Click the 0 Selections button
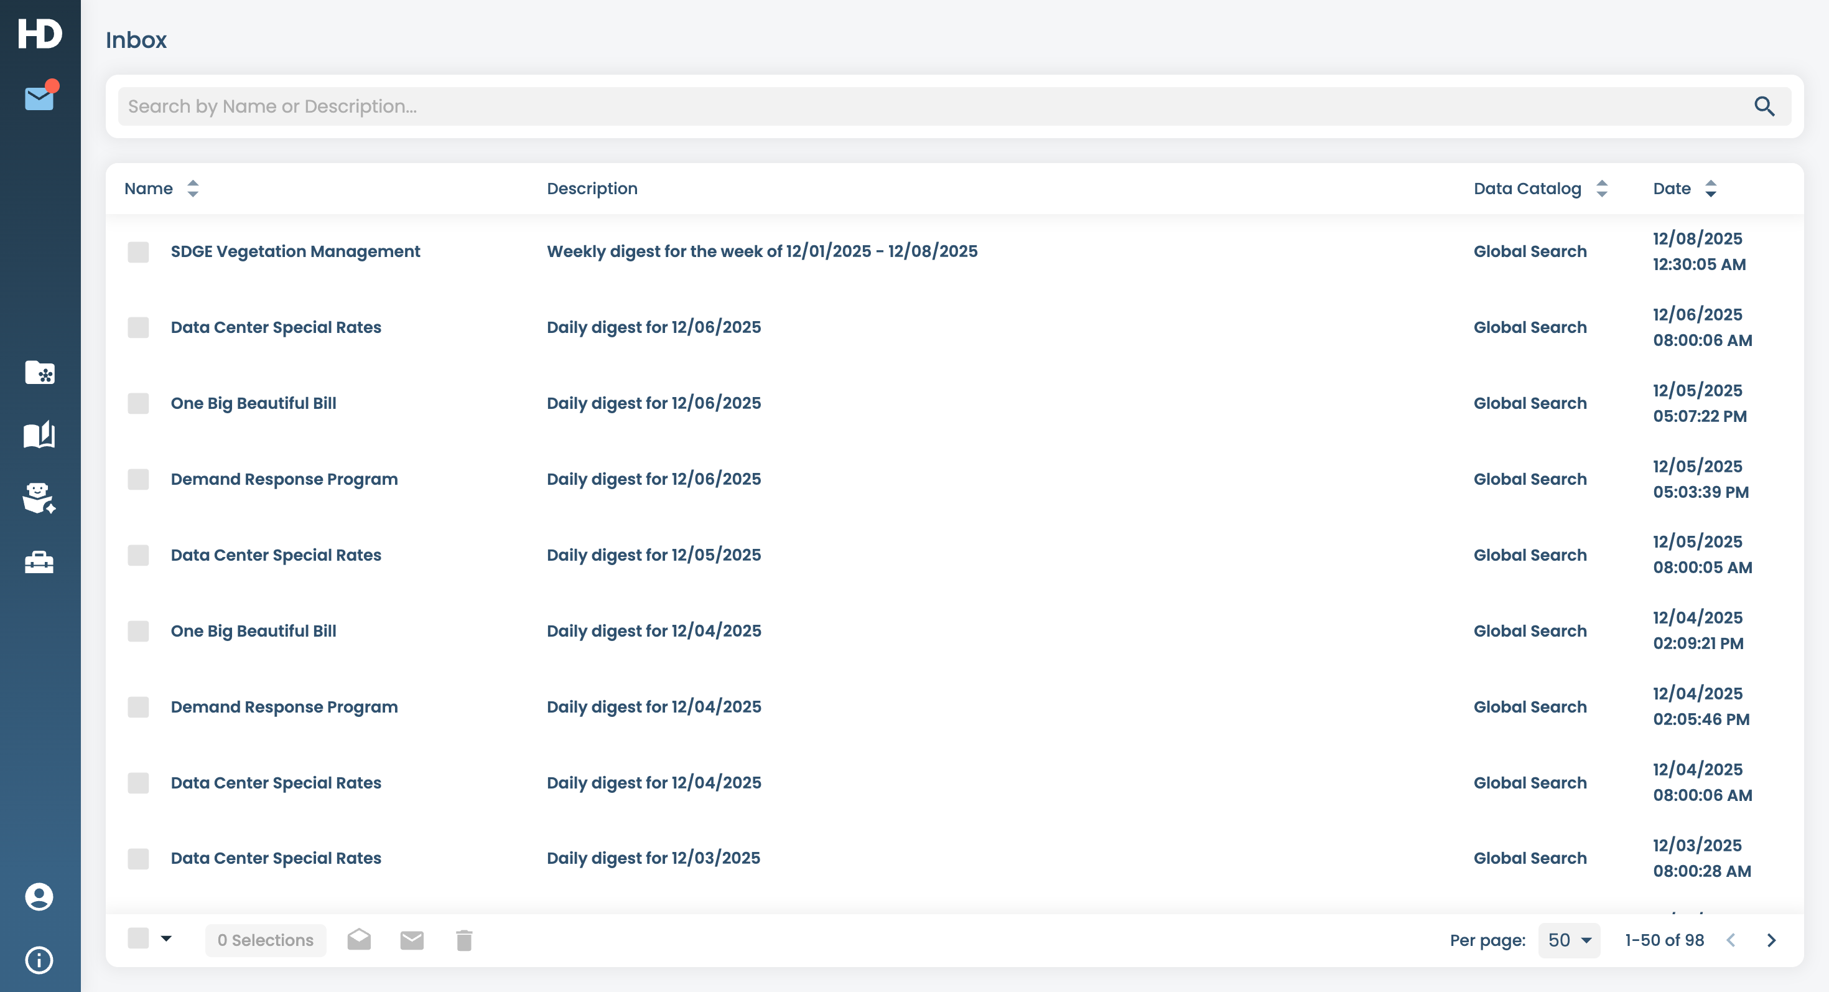The image size is (1829, 992). [266, 938]
